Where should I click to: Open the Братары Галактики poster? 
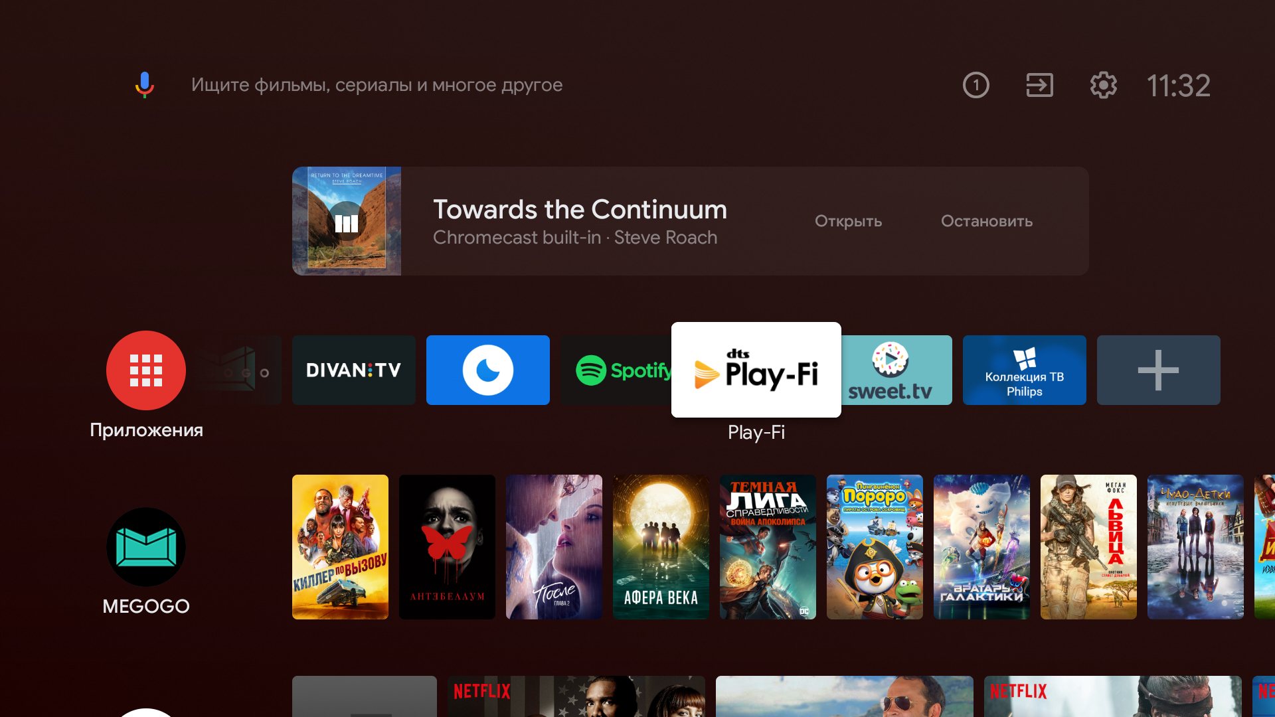tap(981, 547)
